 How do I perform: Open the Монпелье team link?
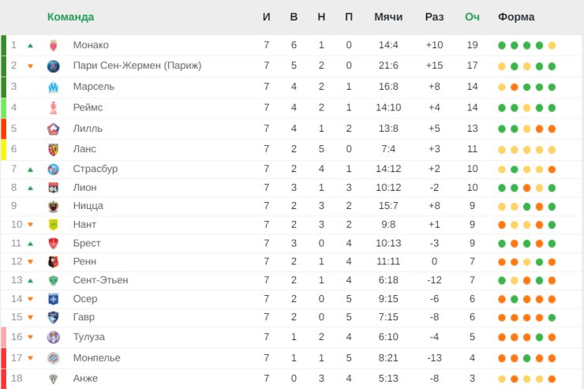[x=96, y=357]
